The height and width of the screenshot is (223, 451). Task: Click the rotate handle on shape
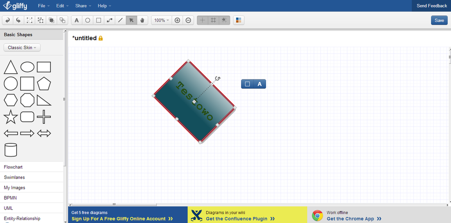(218, 78)
